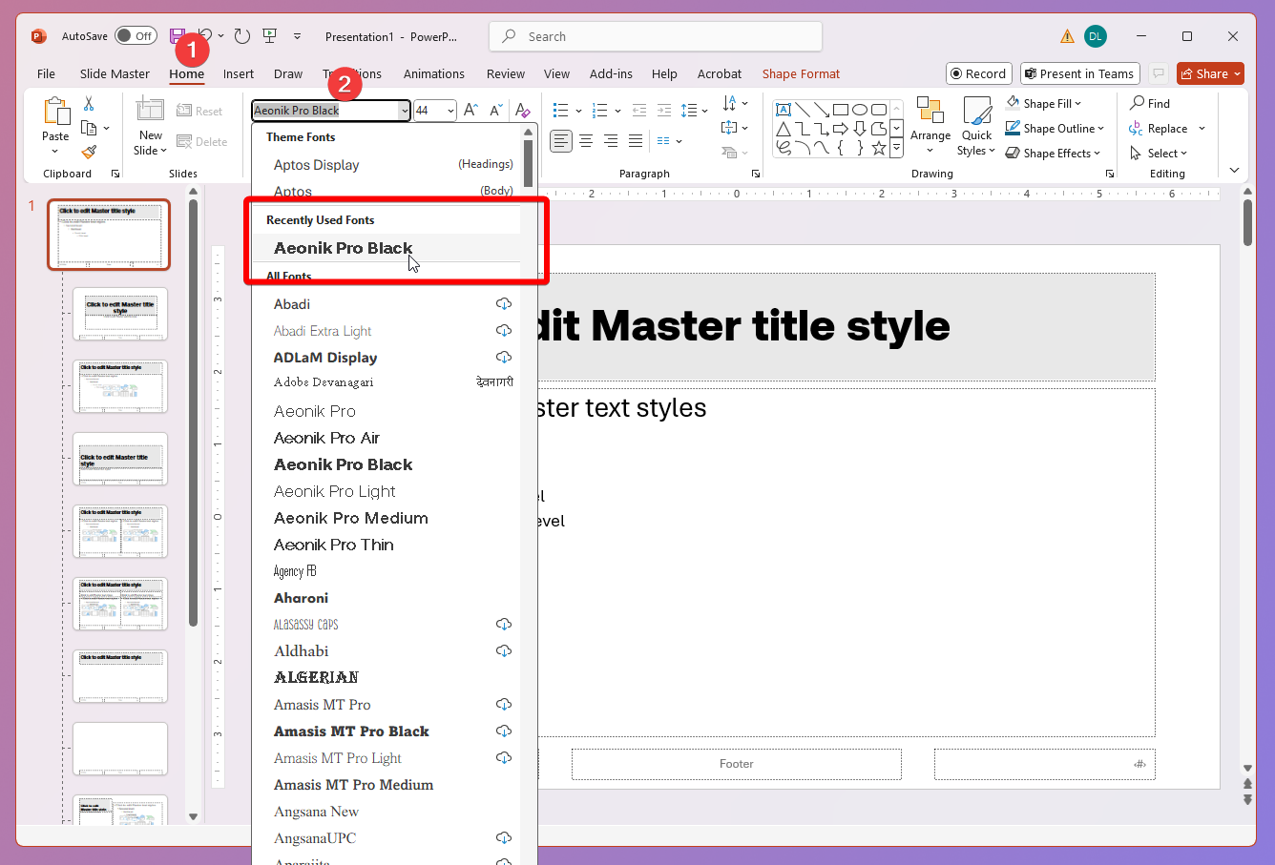Select Aeonik Pro Medium font
The image size is (1275, 865).
[x=387, y=518]
